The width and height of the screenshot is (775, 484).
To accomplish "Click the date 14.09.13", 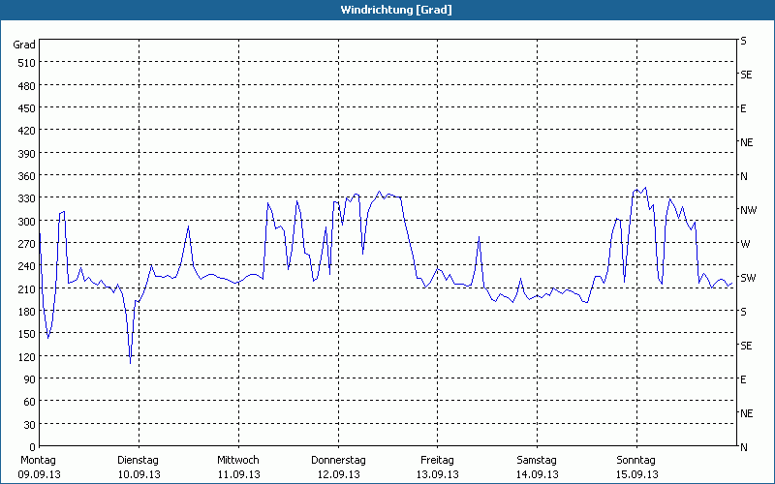I will pyautogui.click(x=538, y=474).
